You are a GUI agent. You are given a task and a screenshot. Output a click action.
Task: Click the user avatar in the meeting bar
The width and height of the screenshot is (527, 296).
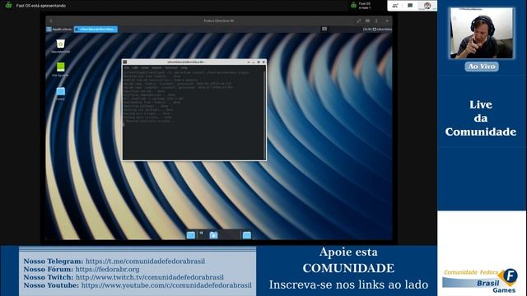pyautogui.click(x=427, y=6)
